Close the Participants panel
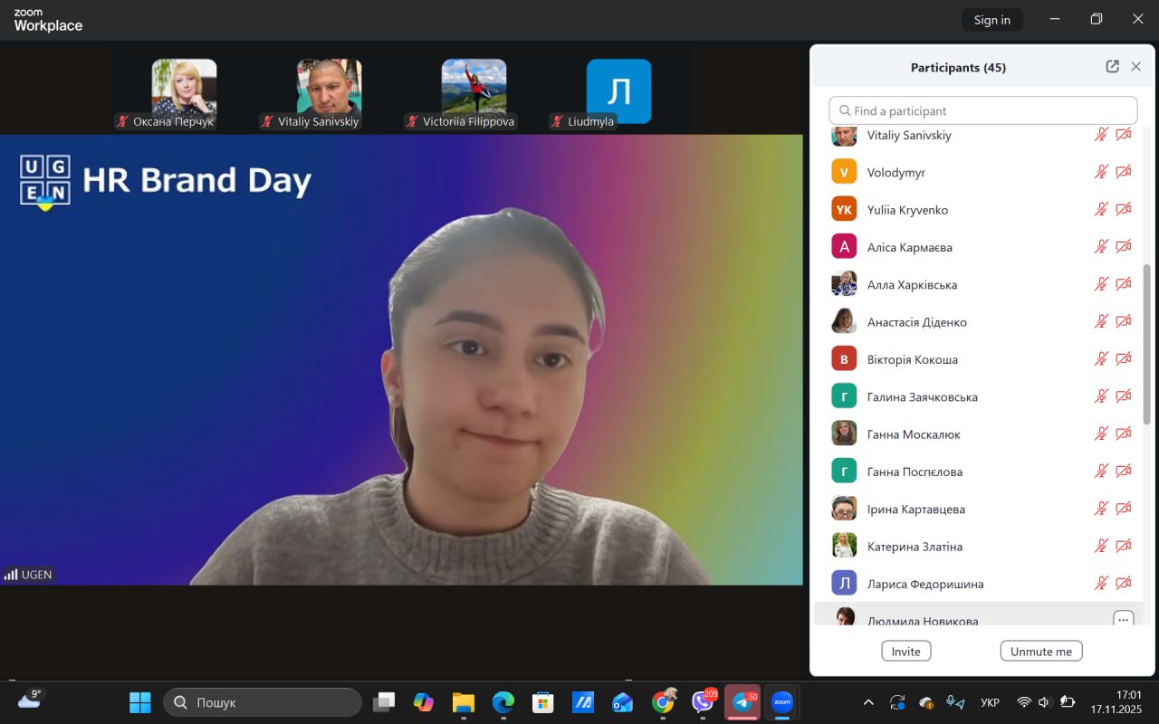Viewport: 1159px width, 724px height. 1135,67
